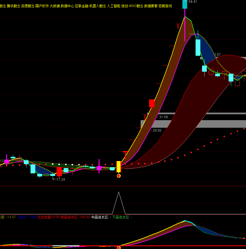Click the 化龙池面 indicator label

coord(44,217)
